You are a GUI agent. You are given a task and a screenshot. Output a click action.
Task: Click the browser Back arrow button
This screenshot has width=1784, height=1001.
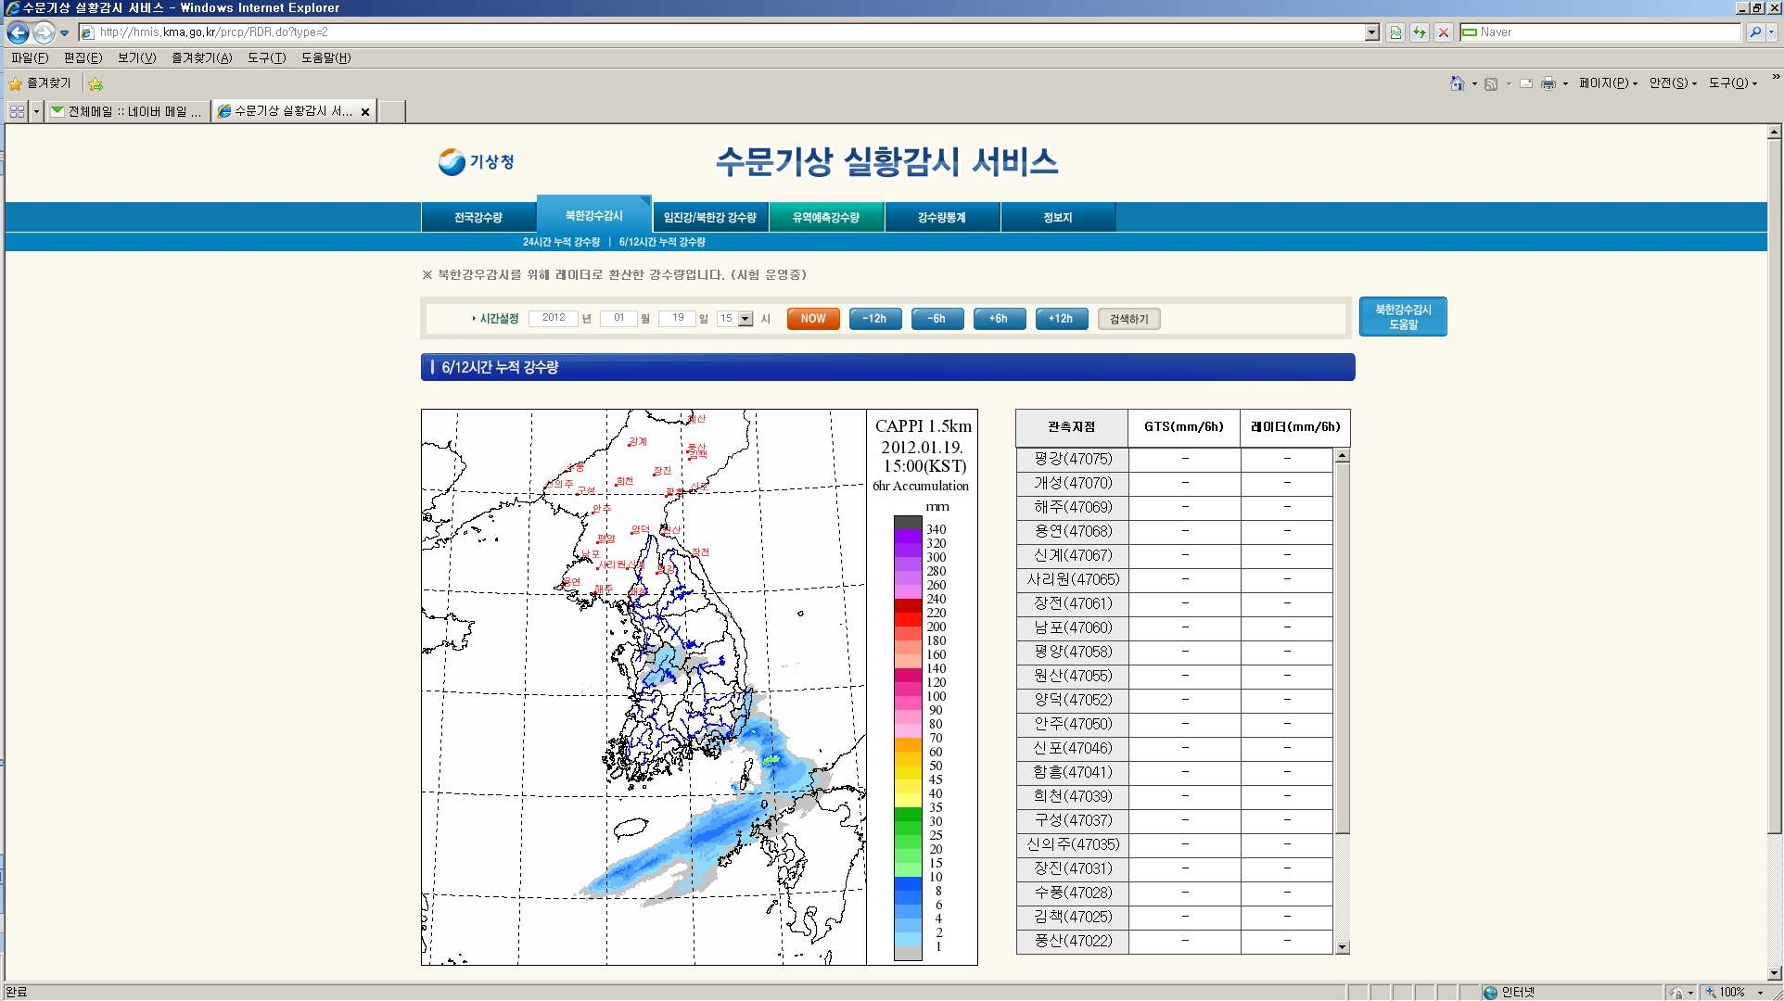click(18, 32)
